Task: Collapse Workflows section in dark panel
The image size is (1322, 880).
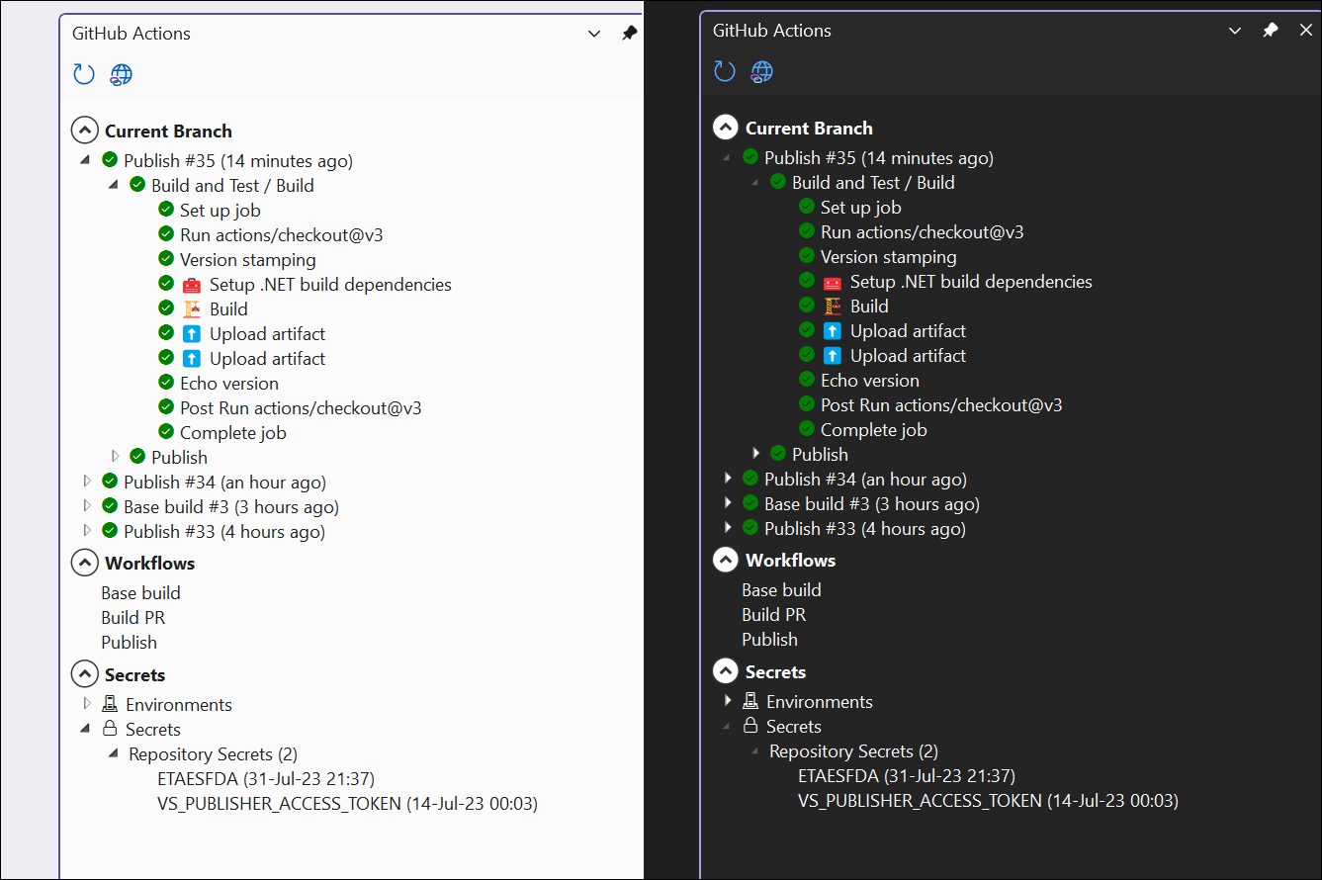Action: tap(726, 560)
